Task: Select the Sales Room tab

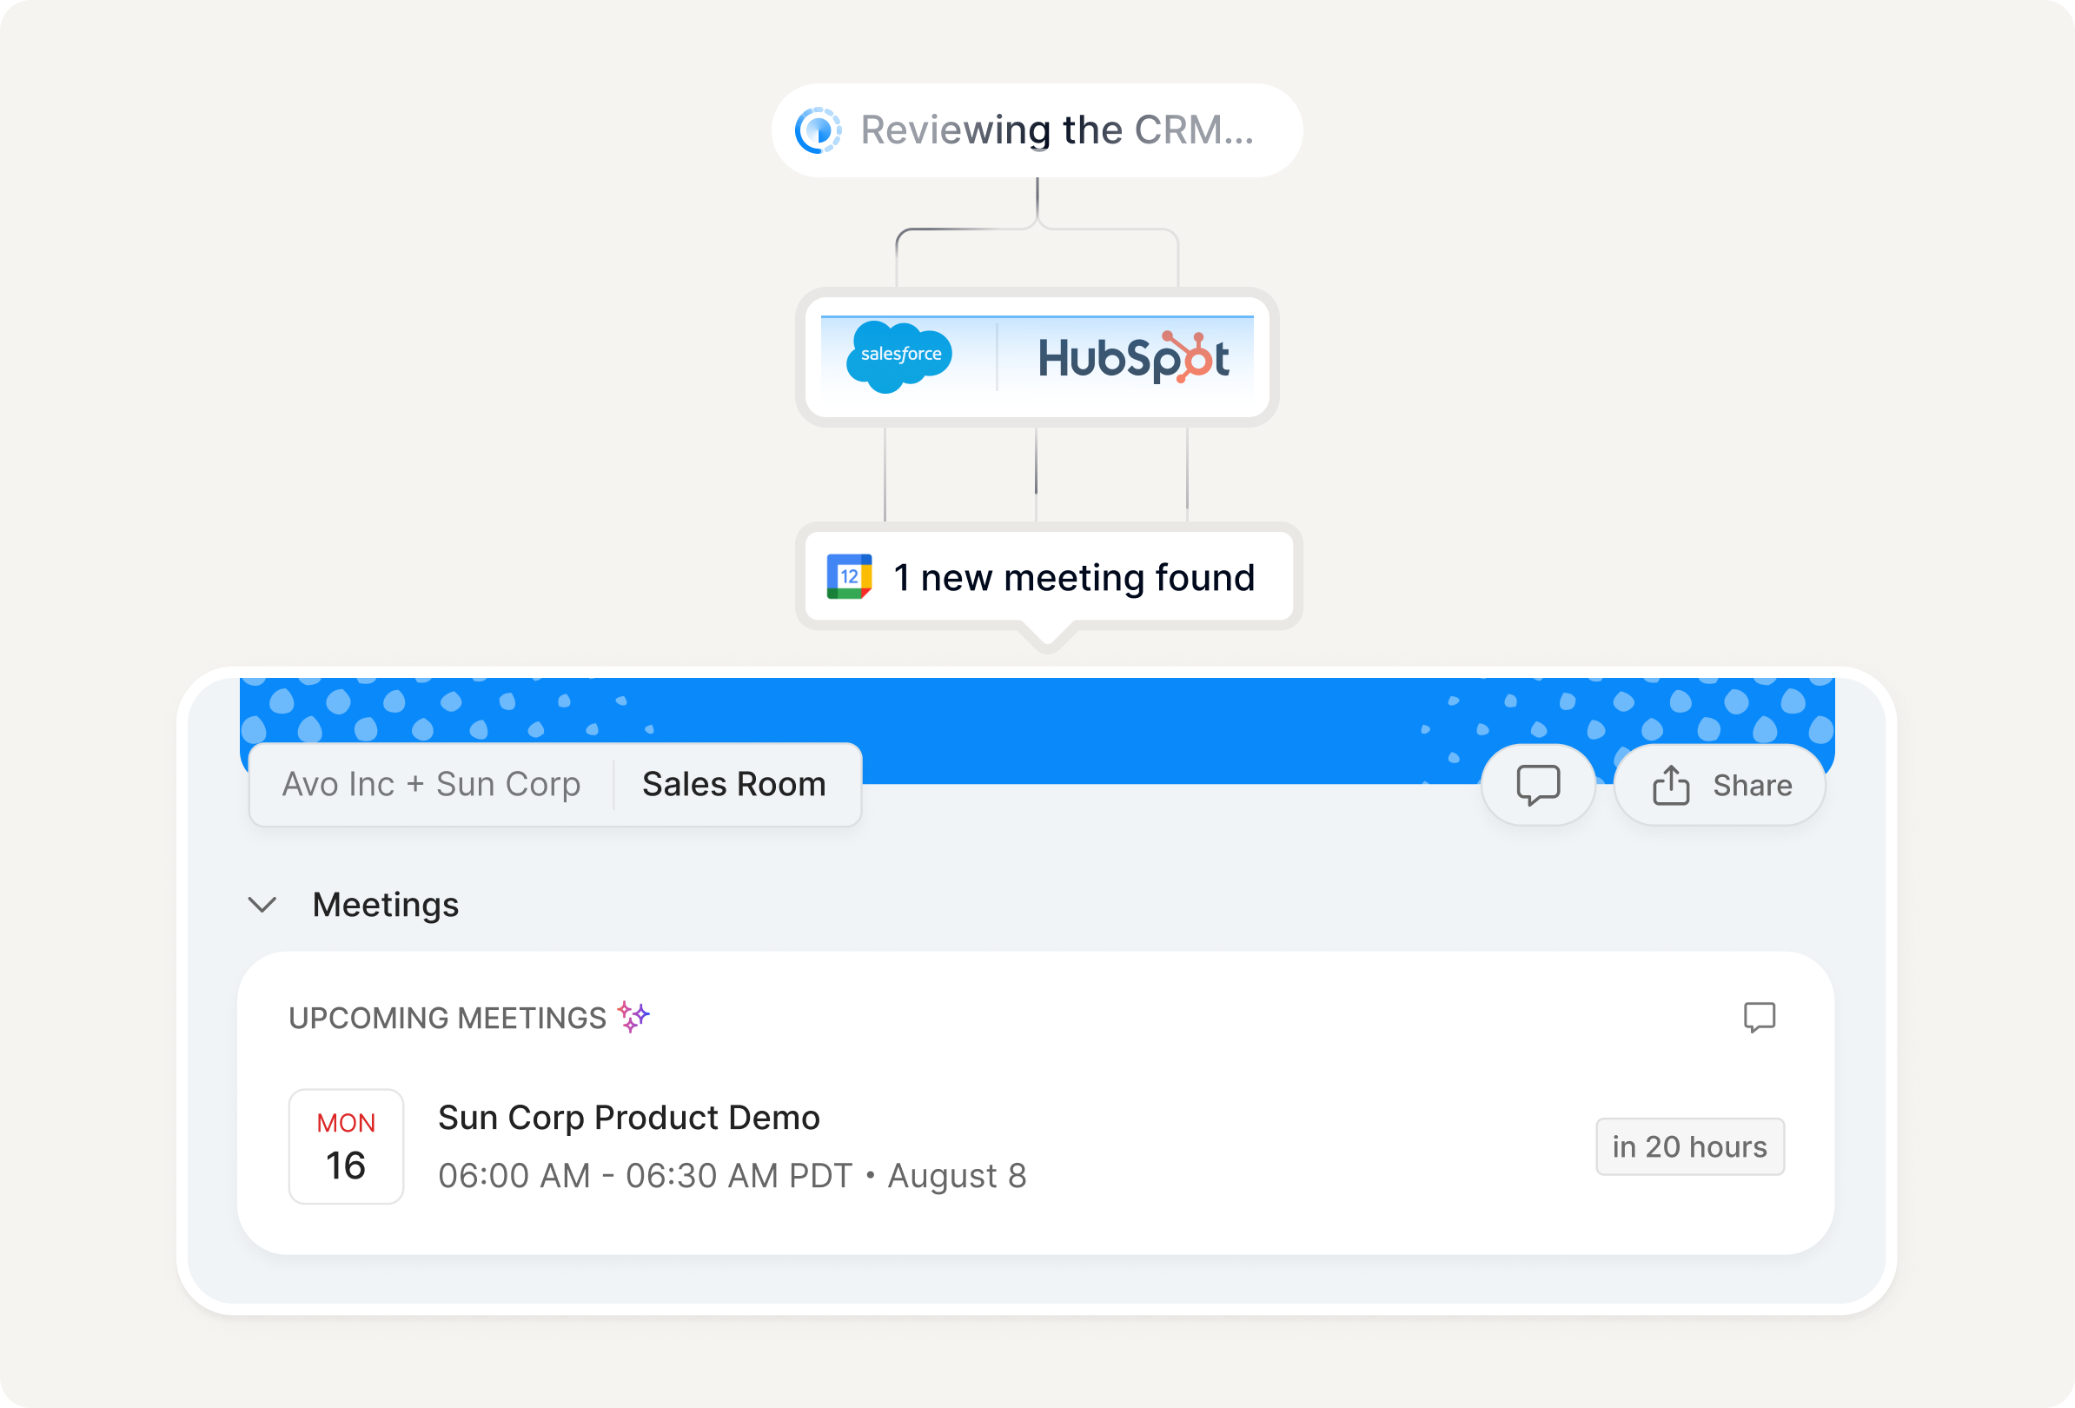Action: (x=734, y=784)
